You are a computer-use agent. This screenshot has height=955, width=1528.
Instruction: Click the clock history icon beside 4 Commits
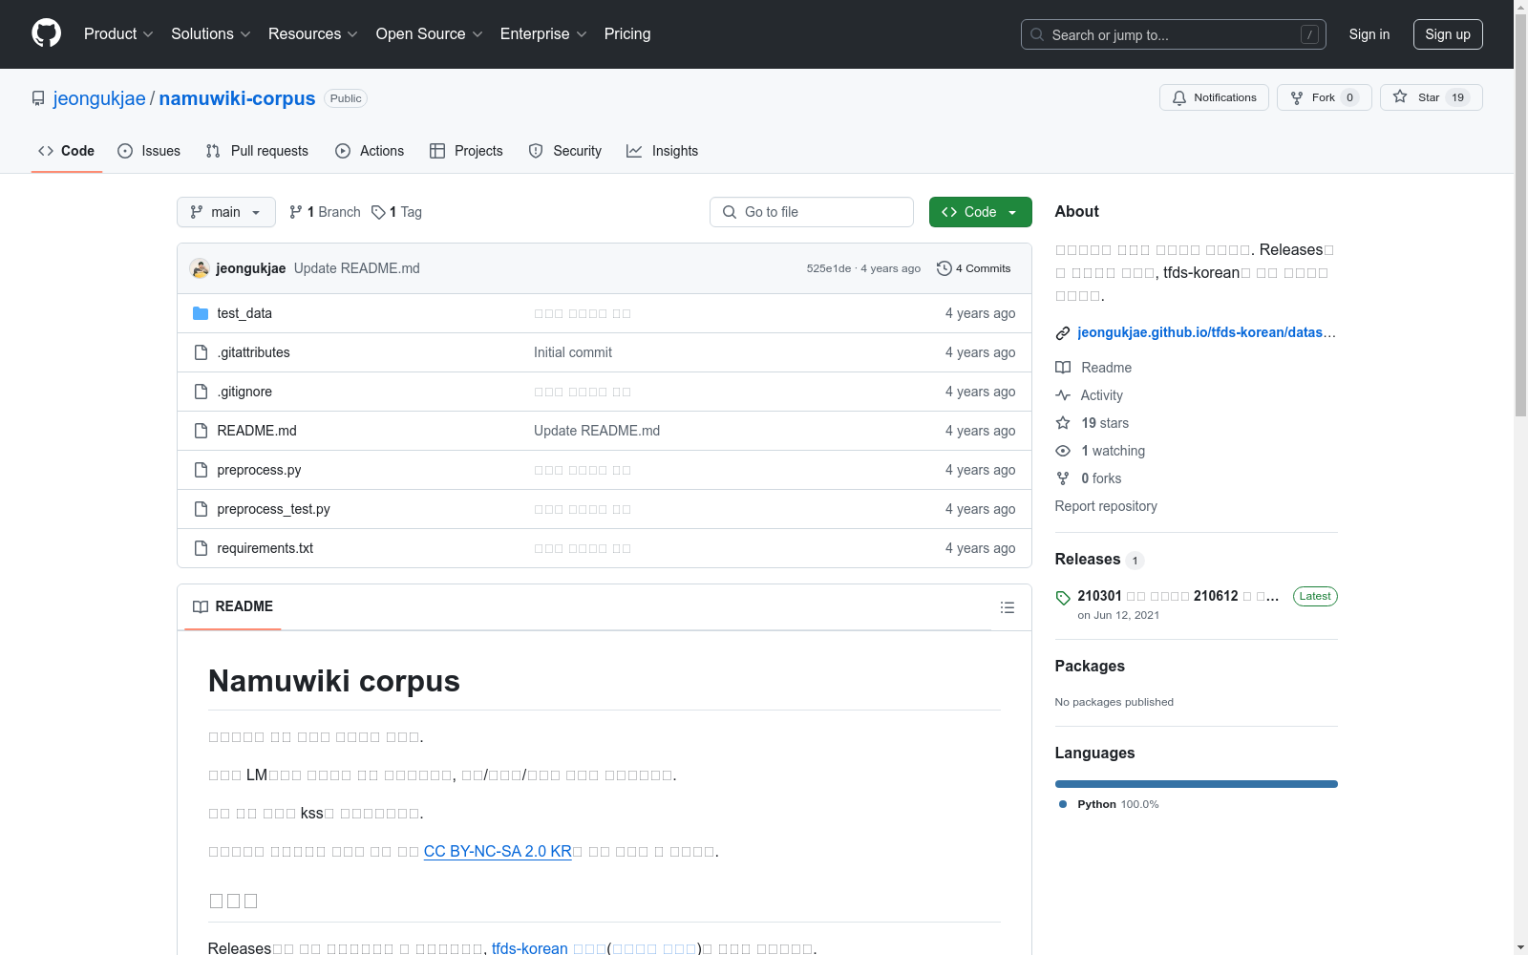pyautogui.click(x=944, y=268)
